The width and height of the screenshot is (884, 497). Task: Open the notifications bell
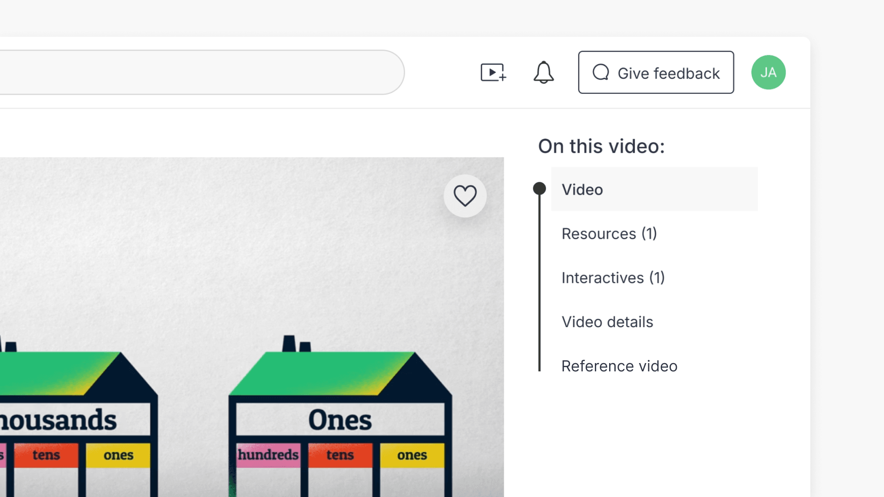point(544,73)
